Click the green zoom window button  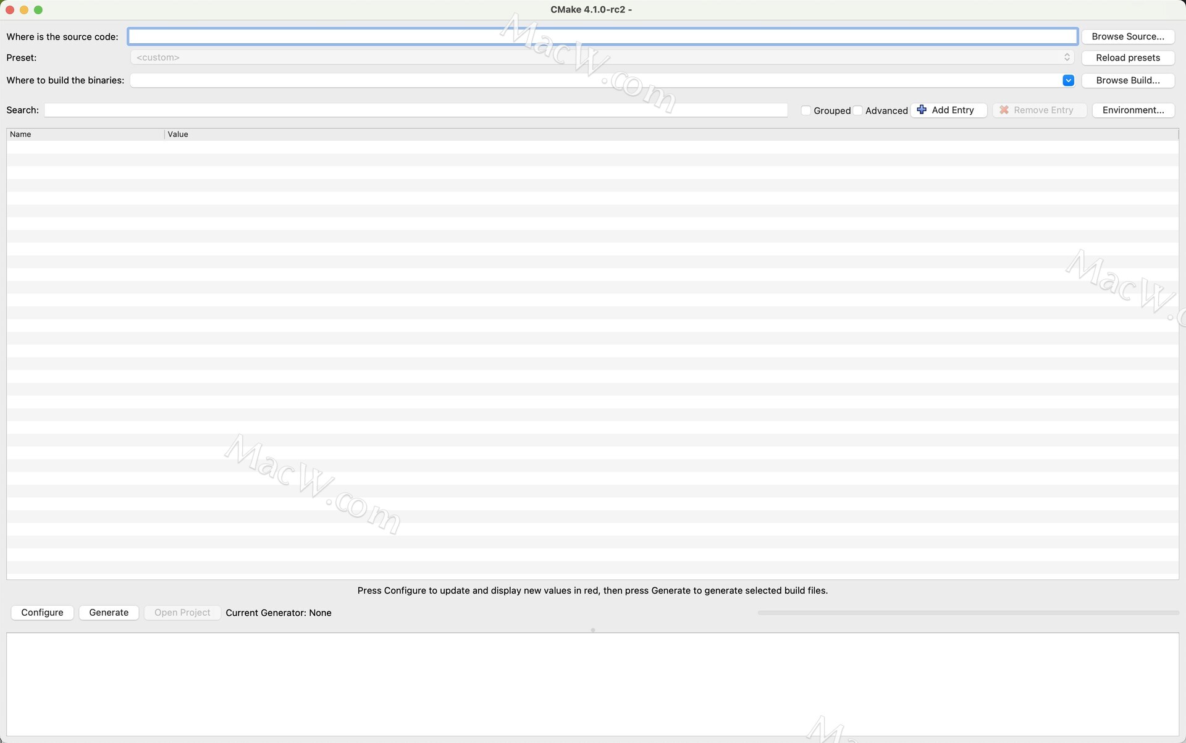[x=38, y=10]
